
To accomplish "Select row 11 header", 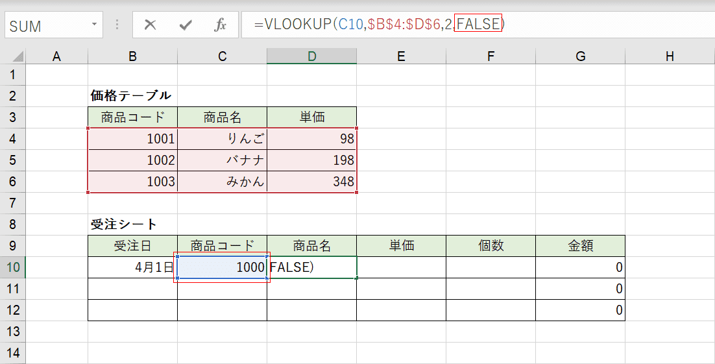I will tap(13, 289).
